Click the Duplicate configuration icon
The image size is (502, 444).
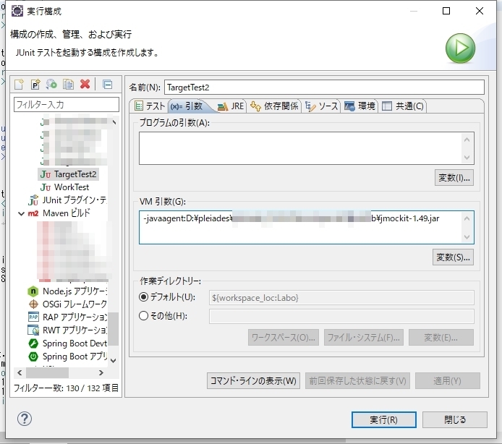coord(68,85)
